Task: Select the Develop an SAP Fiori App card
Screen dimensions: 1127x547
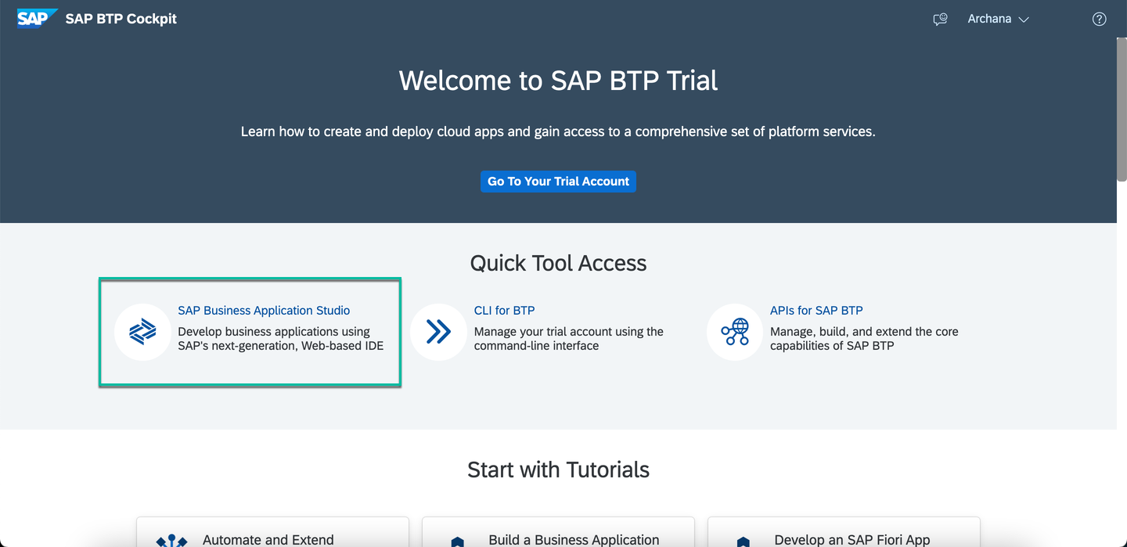Action: pos(844,532)
